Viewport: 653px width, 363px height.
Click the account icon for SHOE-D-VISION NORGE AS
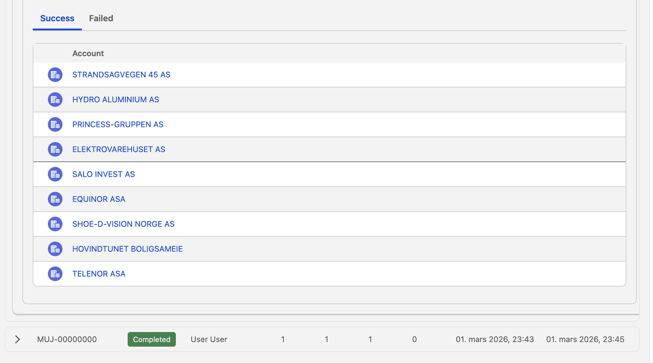coord(55,224)
